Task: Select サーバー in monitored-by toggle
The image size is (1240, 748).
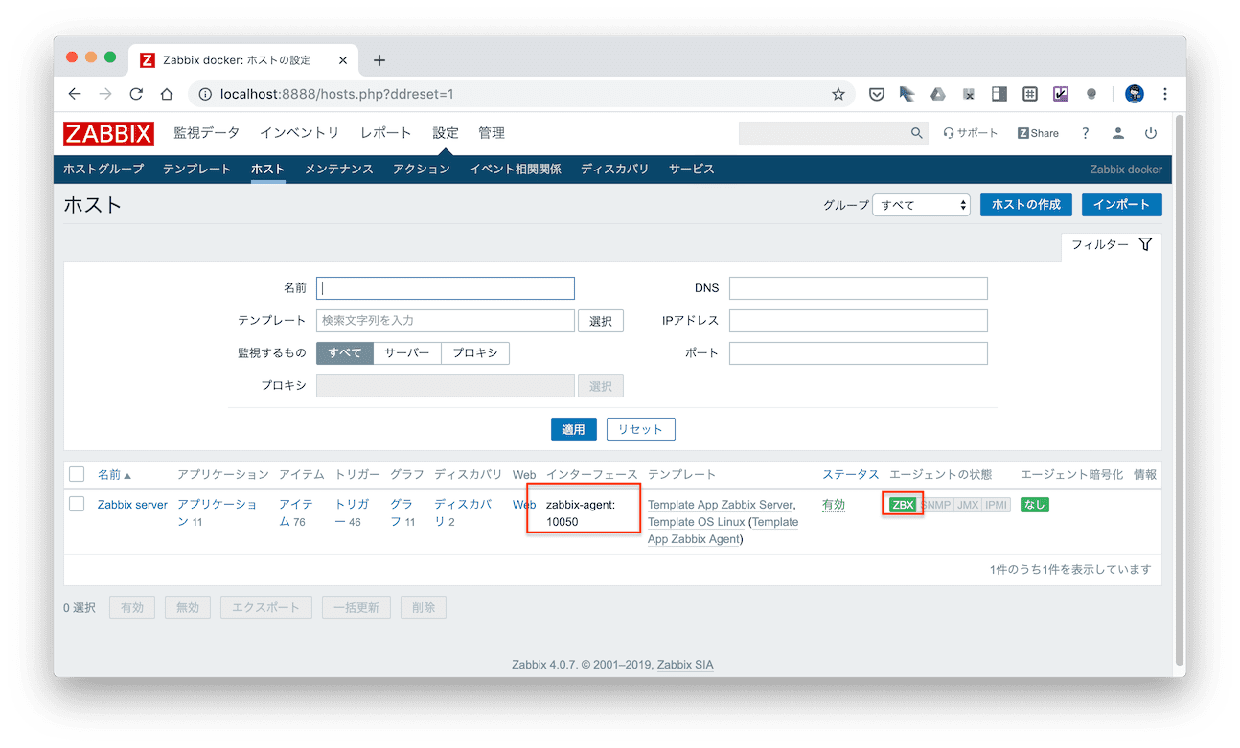Action: pyautogui.click(x=407, y=352)
